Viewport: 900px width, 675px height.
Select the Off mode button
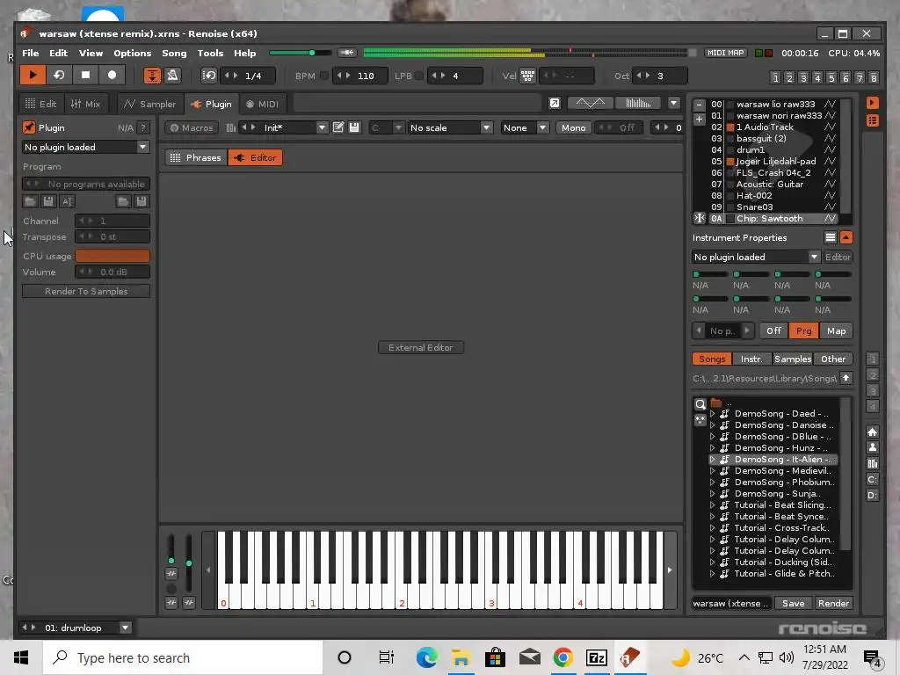tap(773, 330)
